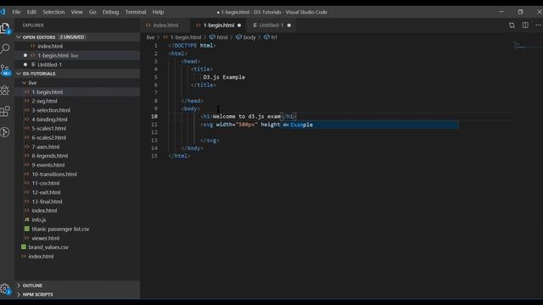Open the Edit menu
The width and height of the screenshot is (543, 305).
point(31,12)
